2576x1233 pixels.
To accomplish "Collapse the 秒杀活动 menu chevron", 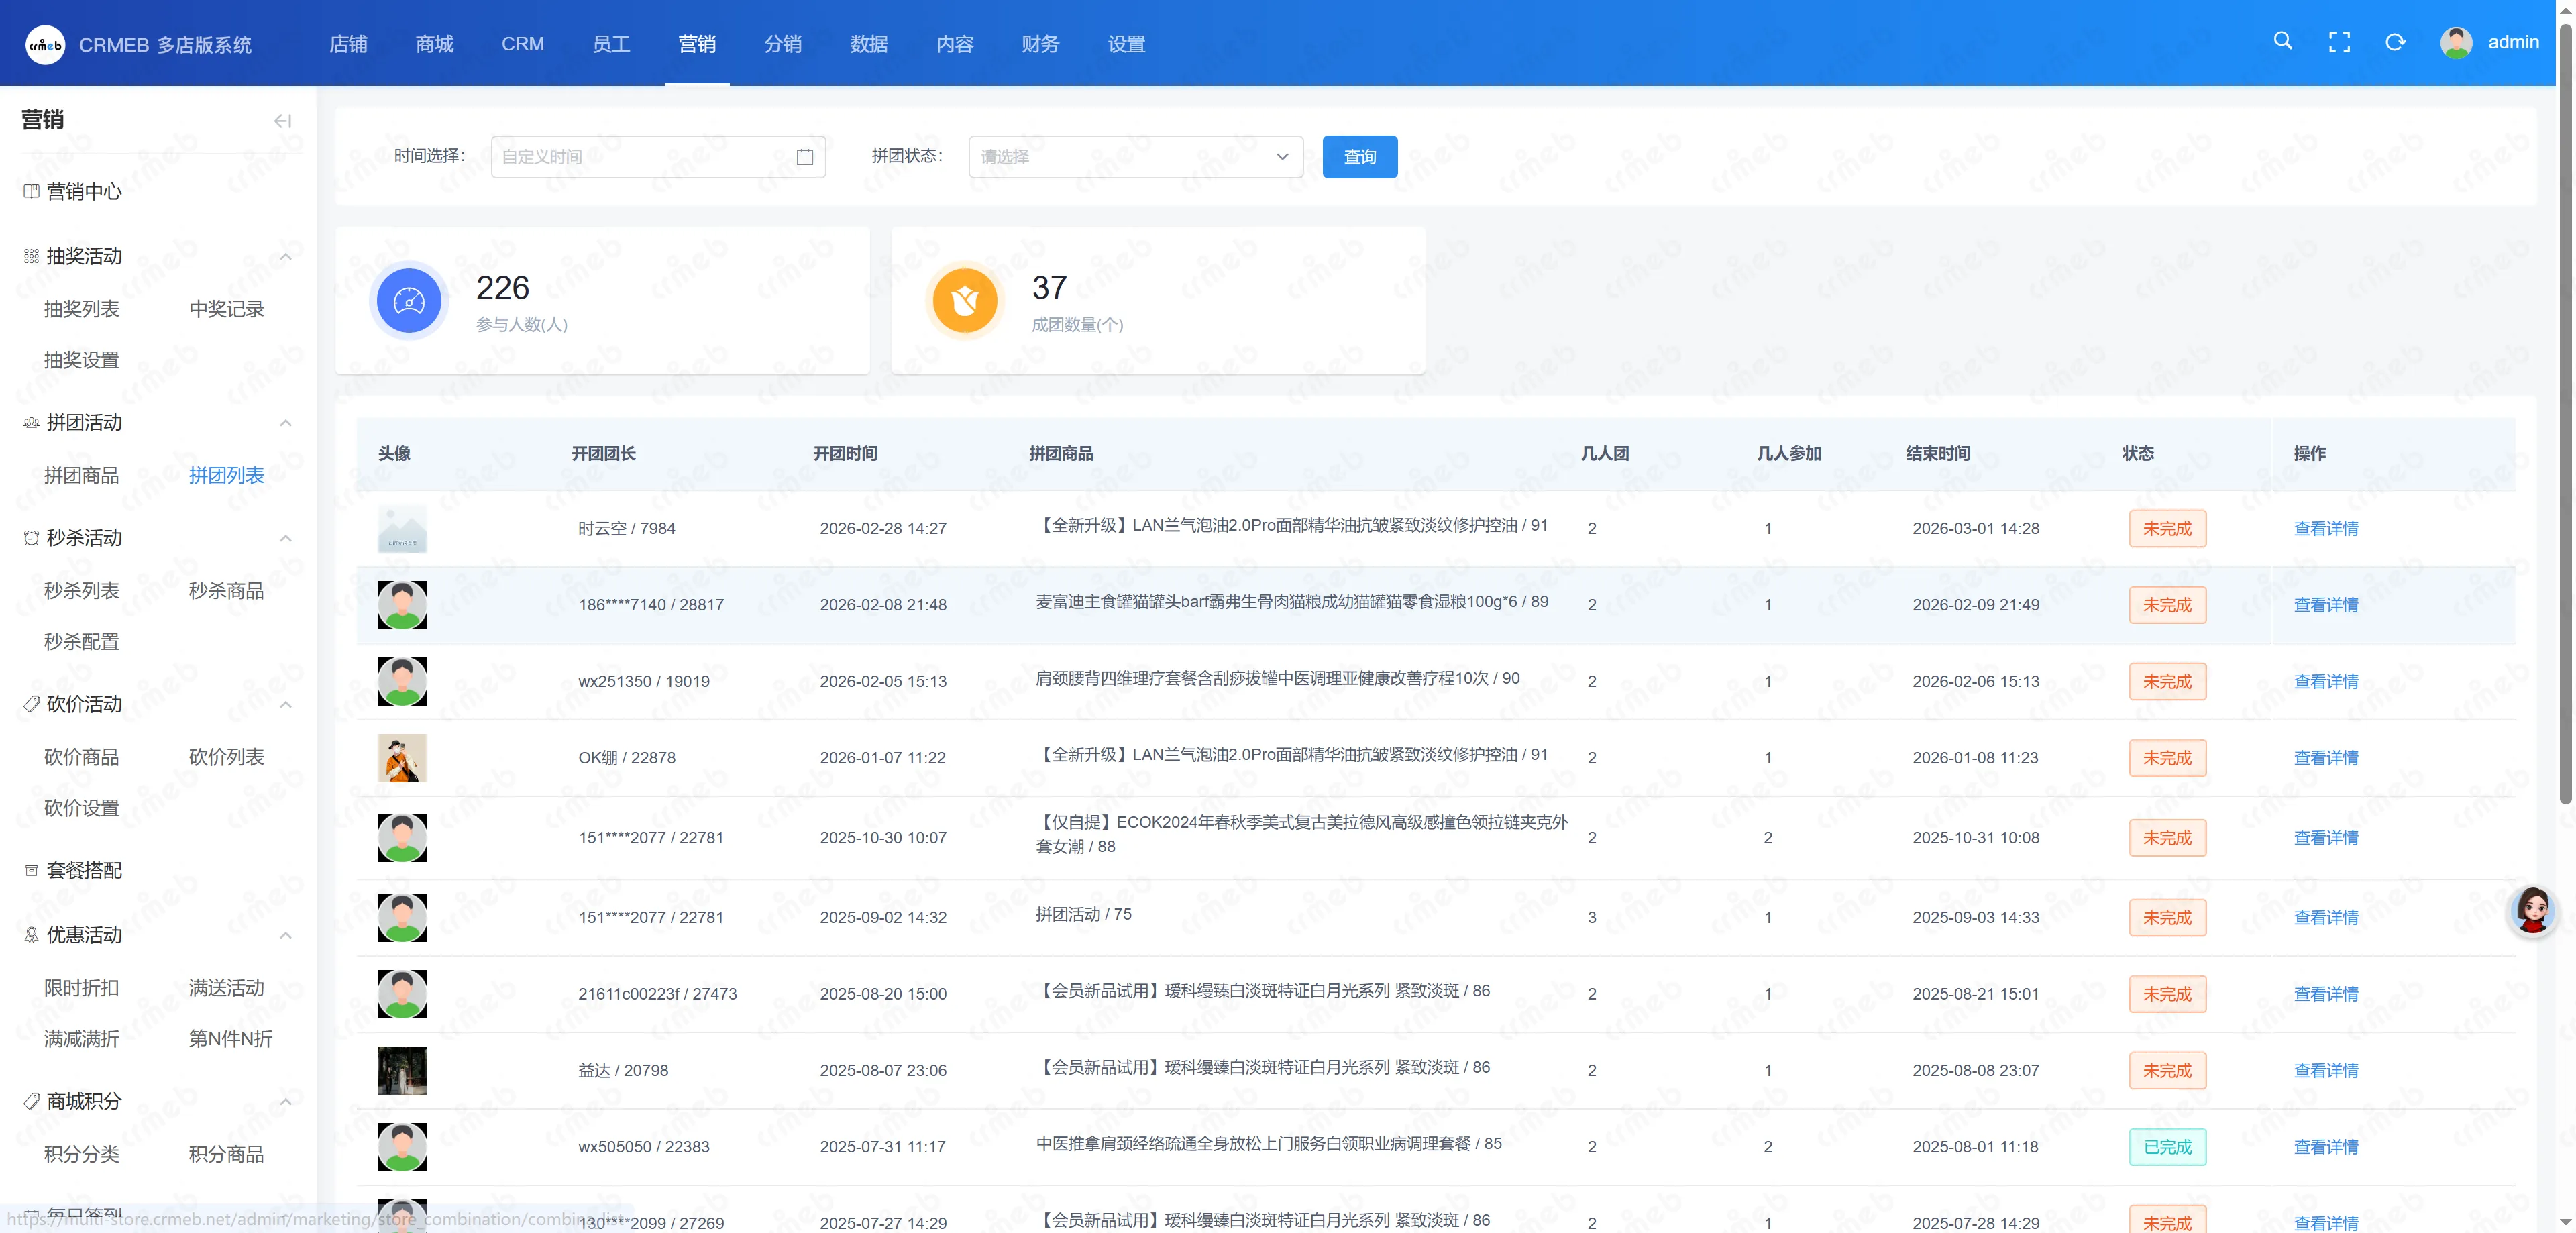I will 286,538.
